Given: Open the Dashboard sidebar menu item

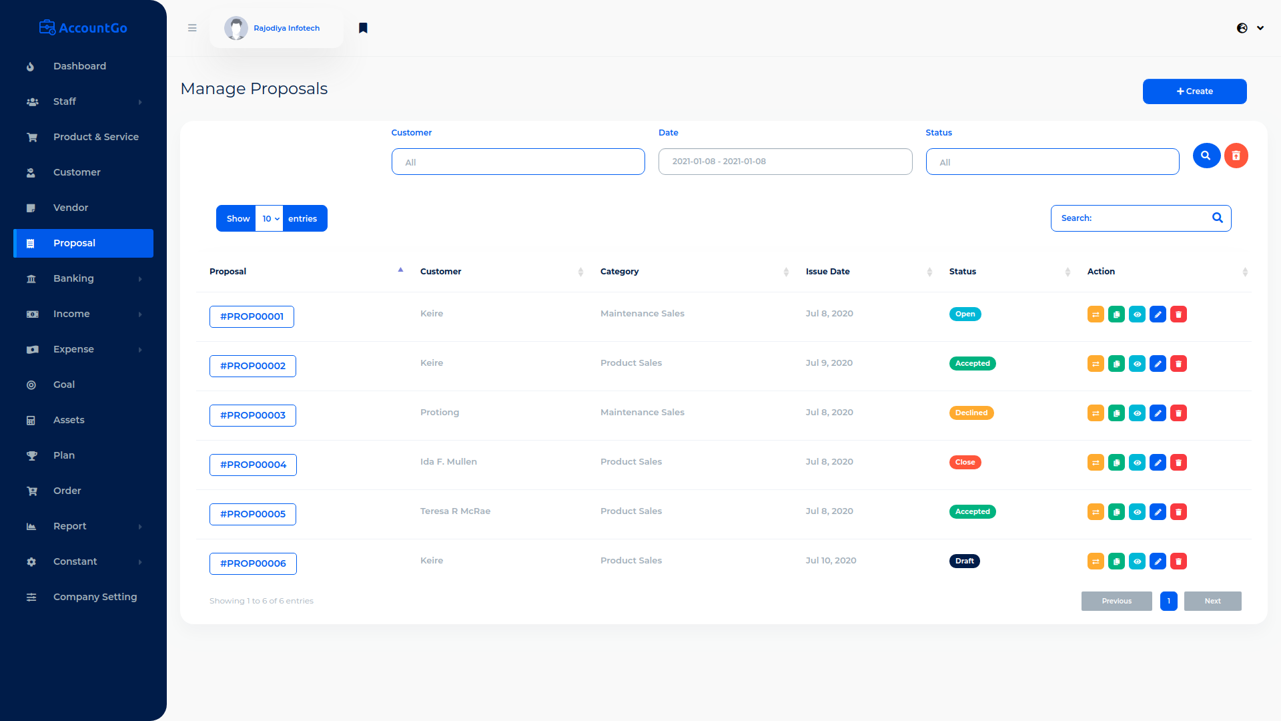Looking at the screenshot, I should click(79, 66).
